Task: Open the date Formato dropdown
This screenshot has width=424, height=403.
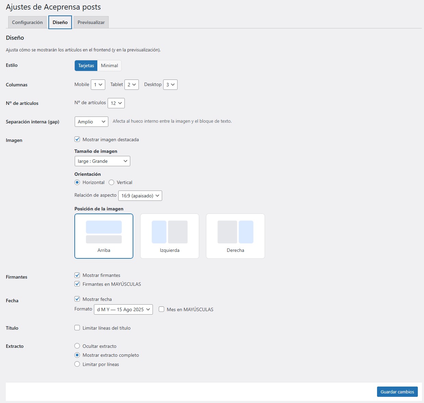Action: pos(123,309)
